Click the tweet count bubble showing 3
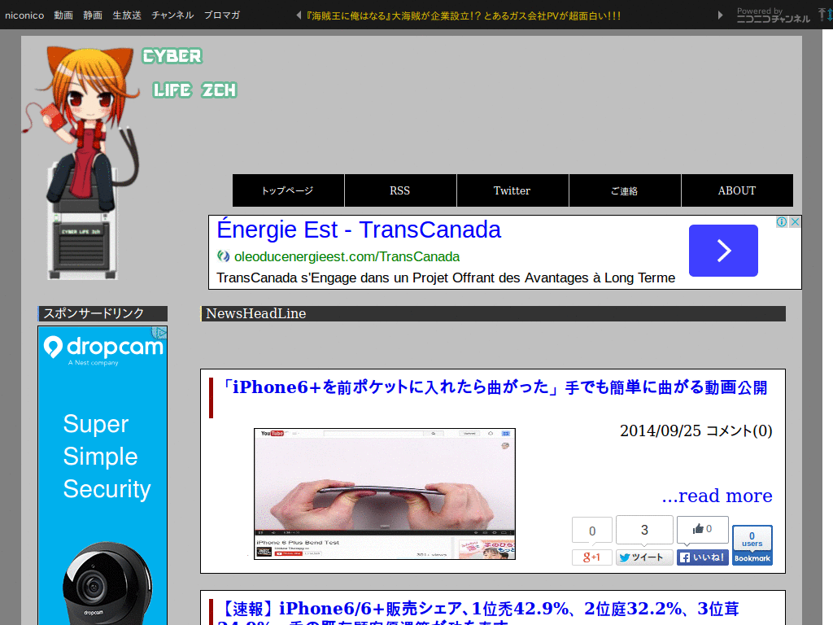833x625 pixels. (644, 529)
